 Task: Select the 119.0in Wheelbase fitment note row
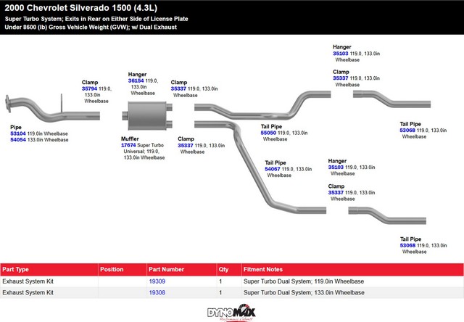pyautogui.click(x=304, y=281)
